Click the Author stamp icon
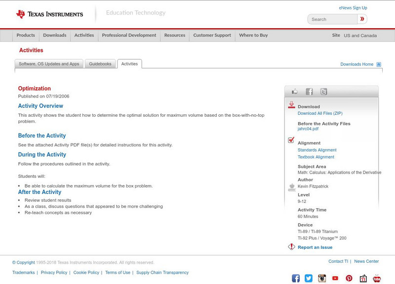 click(292, 188)
